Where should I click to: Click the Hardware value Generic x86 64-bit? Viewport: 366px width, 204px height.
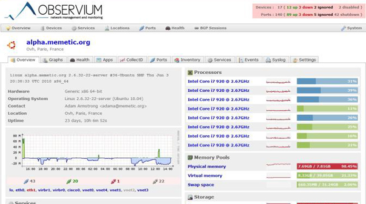(x=83, y=91)
